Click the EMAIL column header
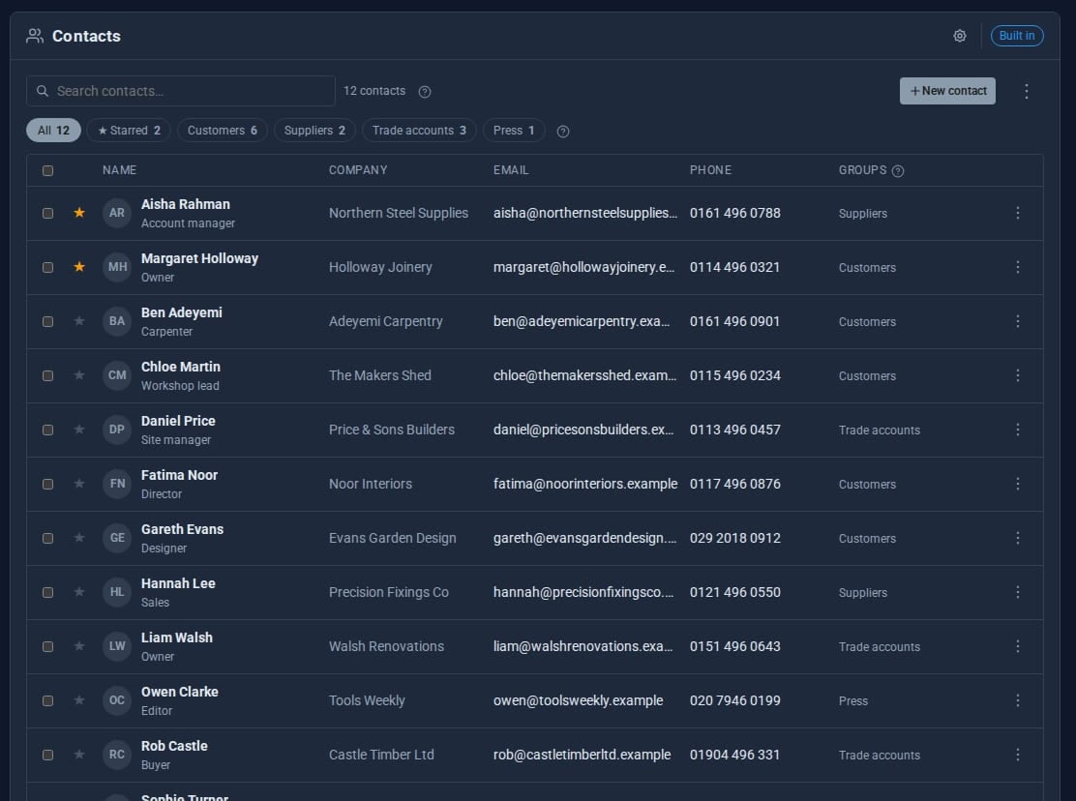Image resolution: width=1076 pixels, height=801 pixels. click(x=511, y=170)
